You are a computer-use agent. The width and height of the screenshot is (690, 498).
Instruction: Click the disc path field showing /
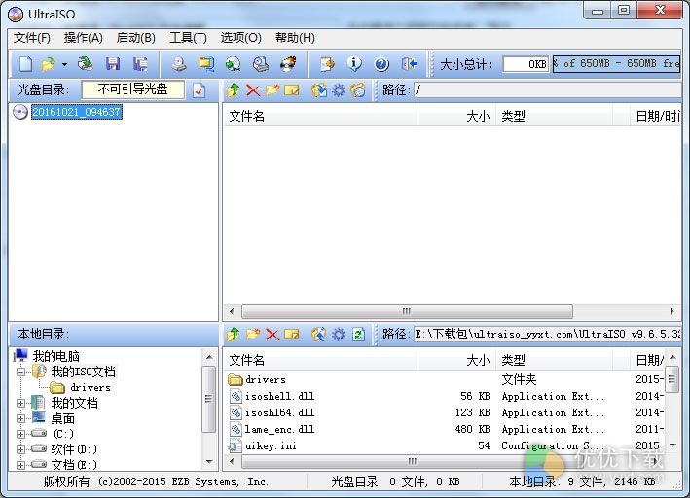pos(547,90)
